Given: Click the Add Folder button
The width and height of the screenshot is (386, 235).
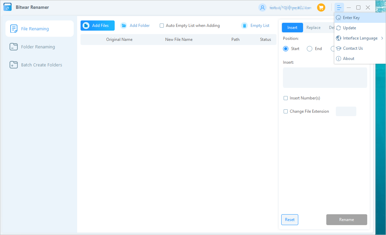Looking at the screenshot, I should click(135, 26).
